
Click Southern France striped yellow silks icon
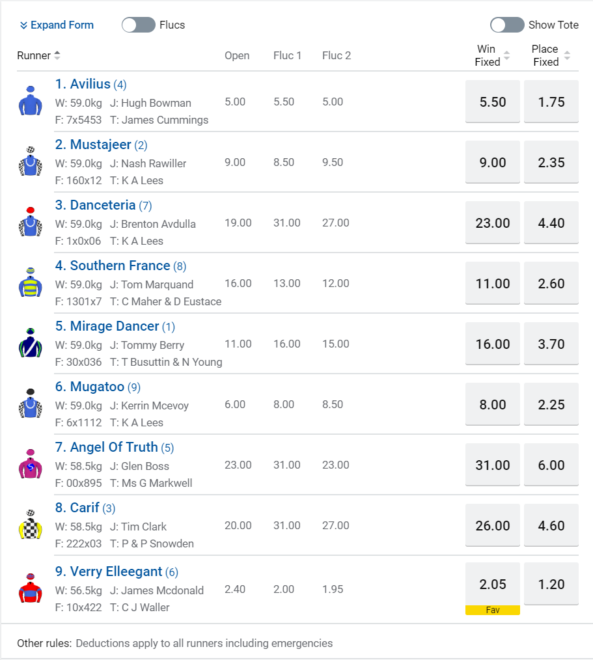tap(30, 282)
